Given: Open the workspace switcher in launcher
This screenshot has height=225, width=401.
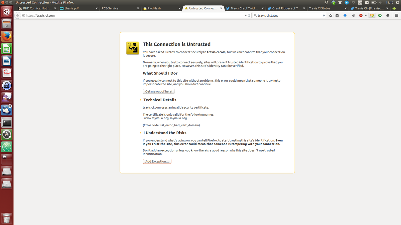Looking at the screenshot, I should pos(7,159).
